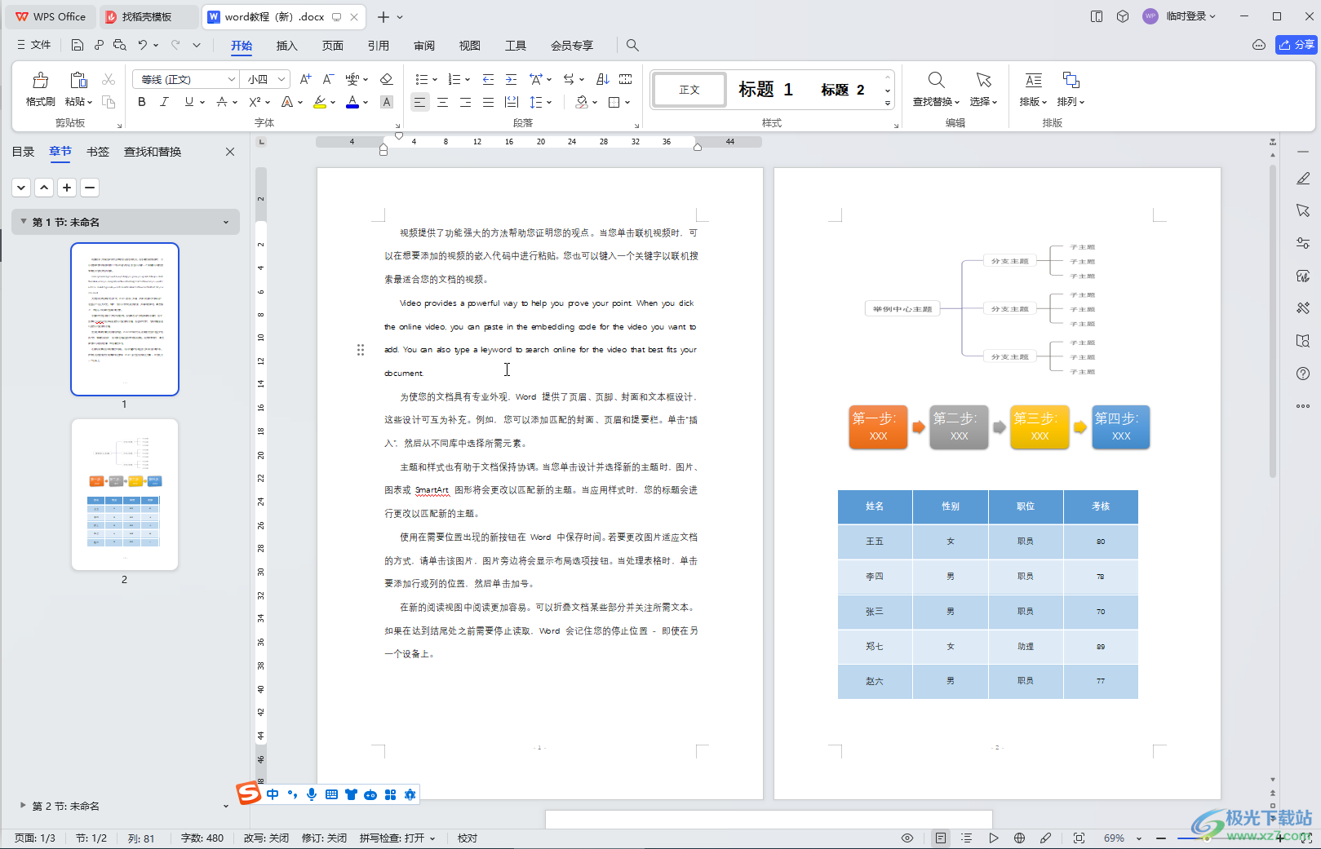Click the Select arrow tool icon

tap(984, 80)
